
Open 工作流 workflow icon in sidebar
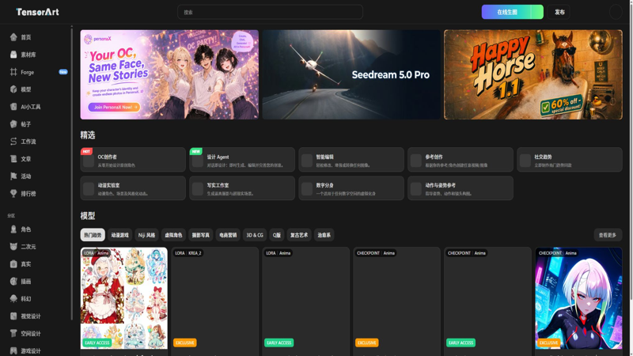13,142
